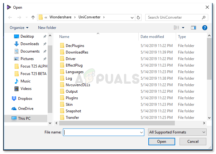
Task: Select the DownloadRes folder
Action: tap(77, 52)
